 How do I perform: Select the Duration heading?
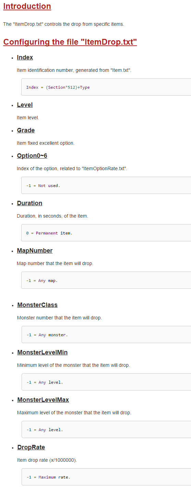point(29,203)
